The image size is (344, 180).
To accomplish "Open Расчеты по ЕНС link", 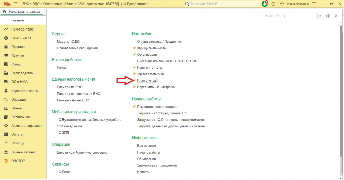I will 70,87.
